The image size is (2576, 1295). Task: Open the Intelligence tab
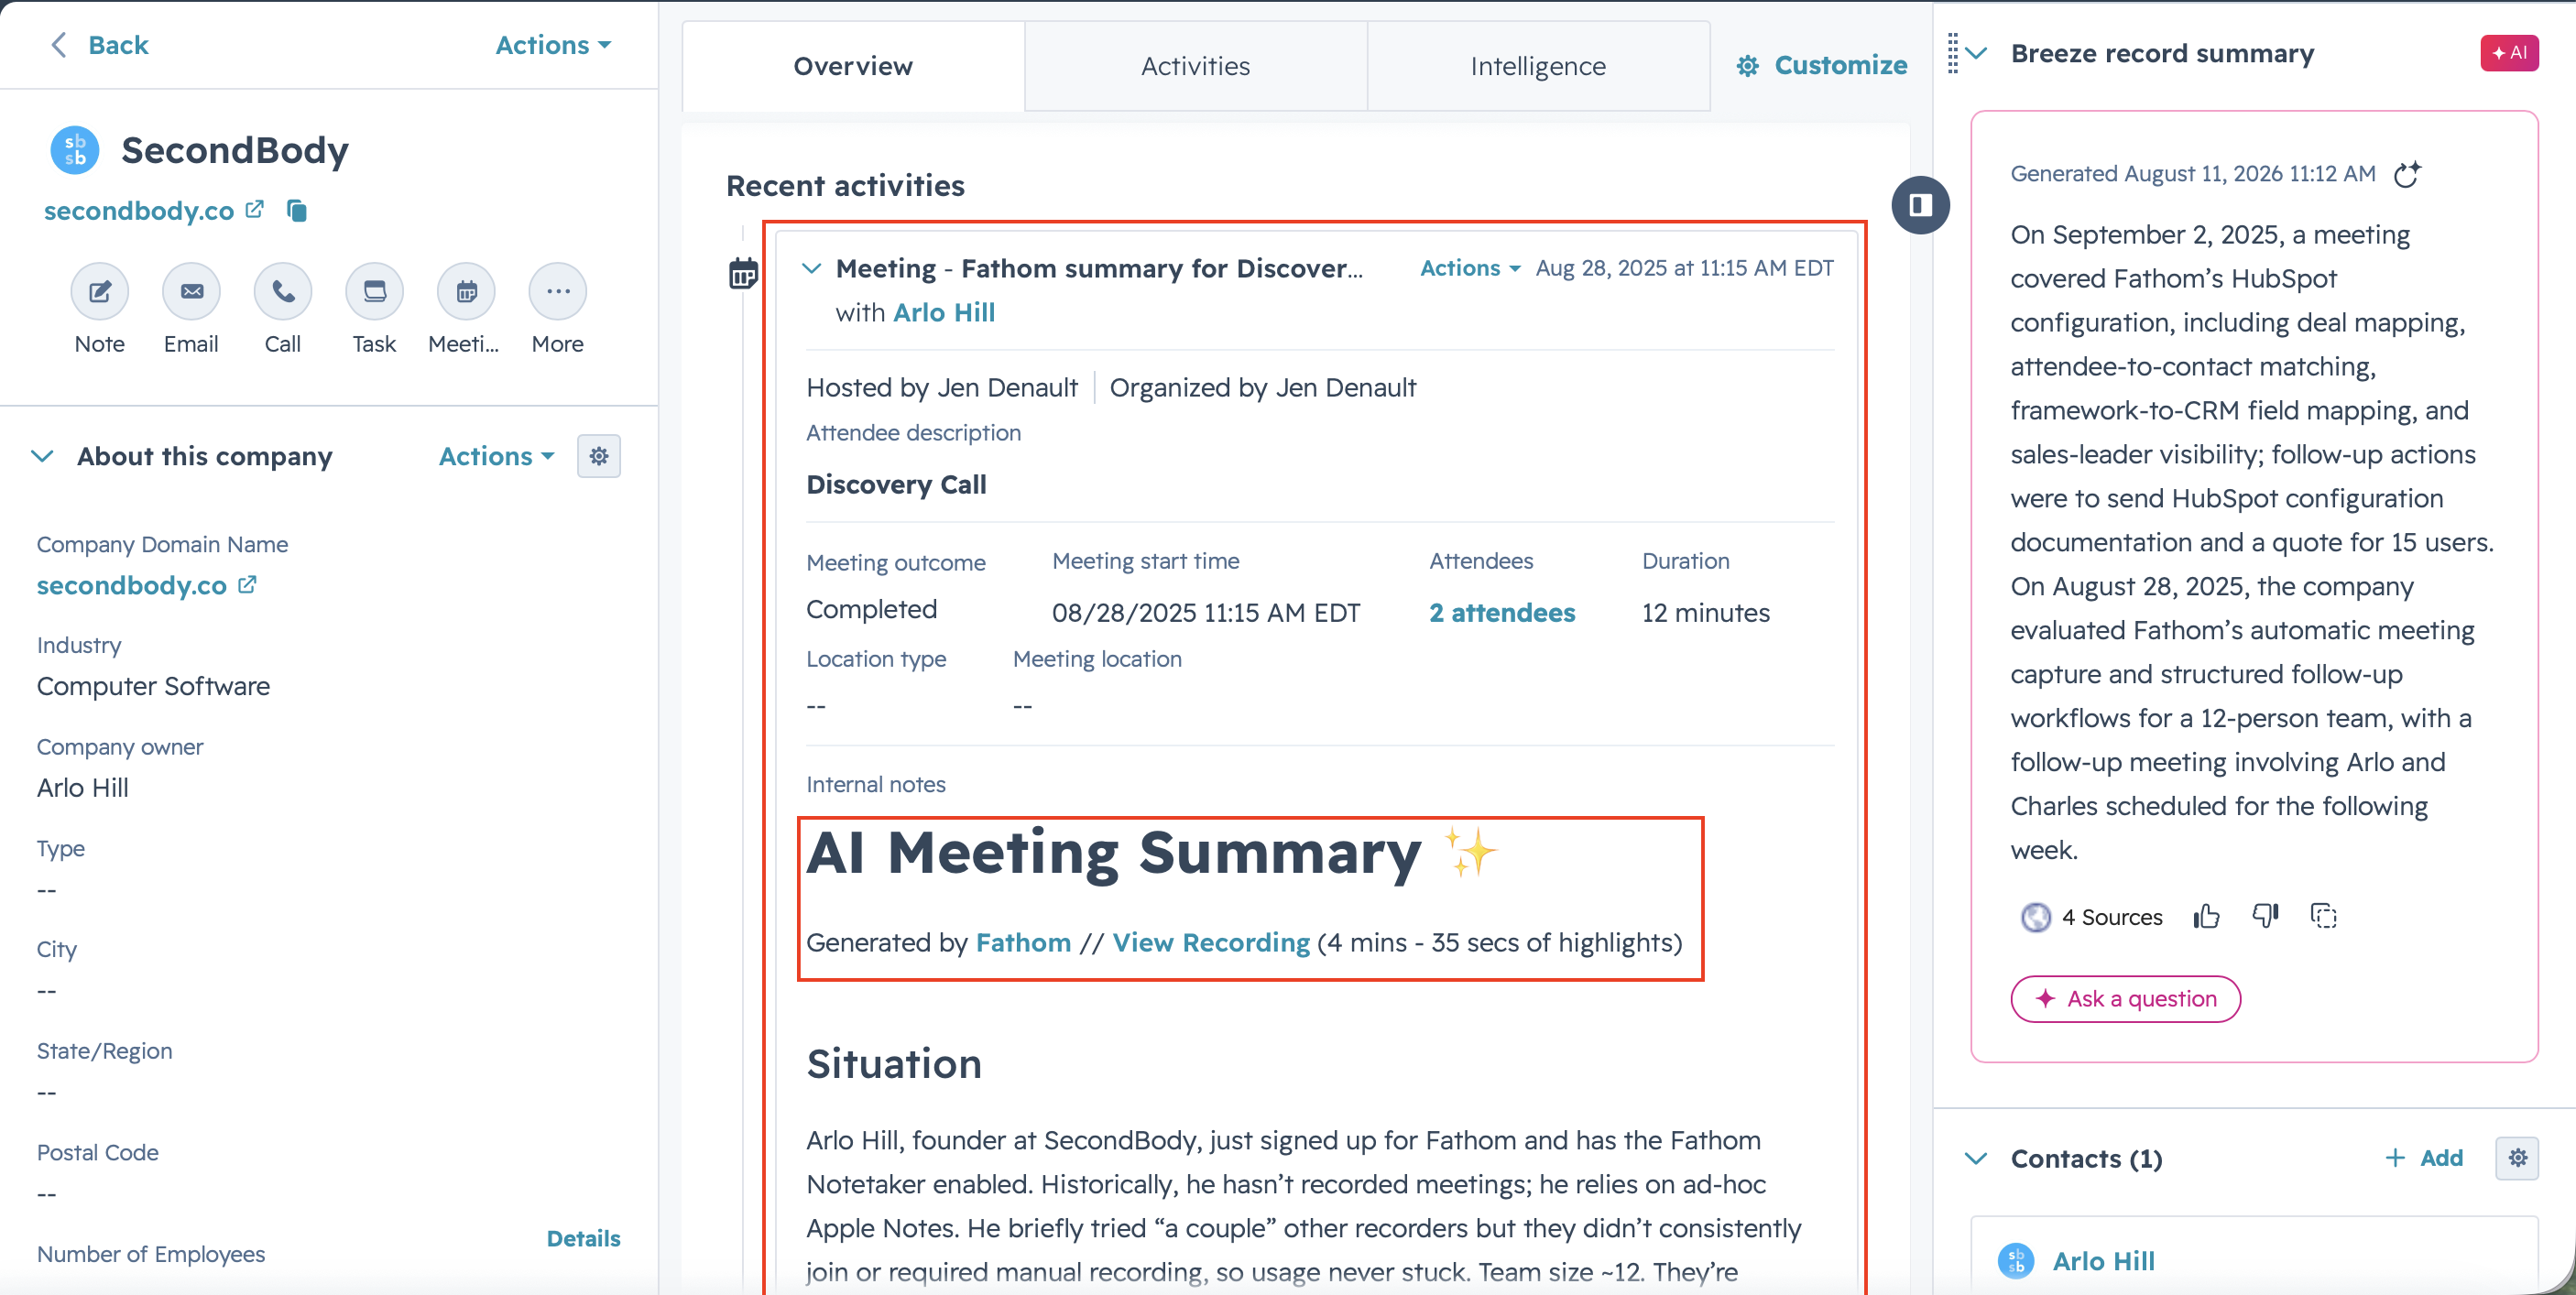[x=1538, y=66]
